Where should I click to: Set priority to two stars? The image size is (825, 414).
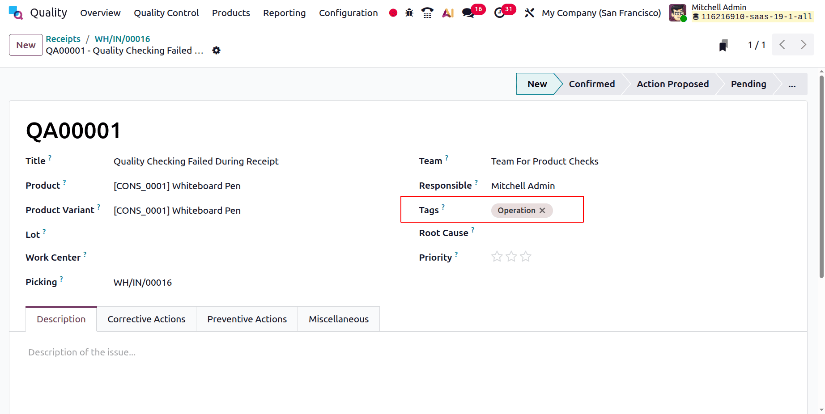pyautogui.click(x=511, y=257)
